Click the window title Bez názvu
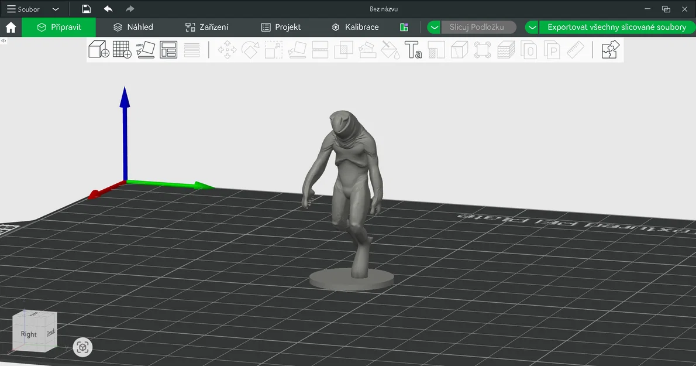 [384, 9]
